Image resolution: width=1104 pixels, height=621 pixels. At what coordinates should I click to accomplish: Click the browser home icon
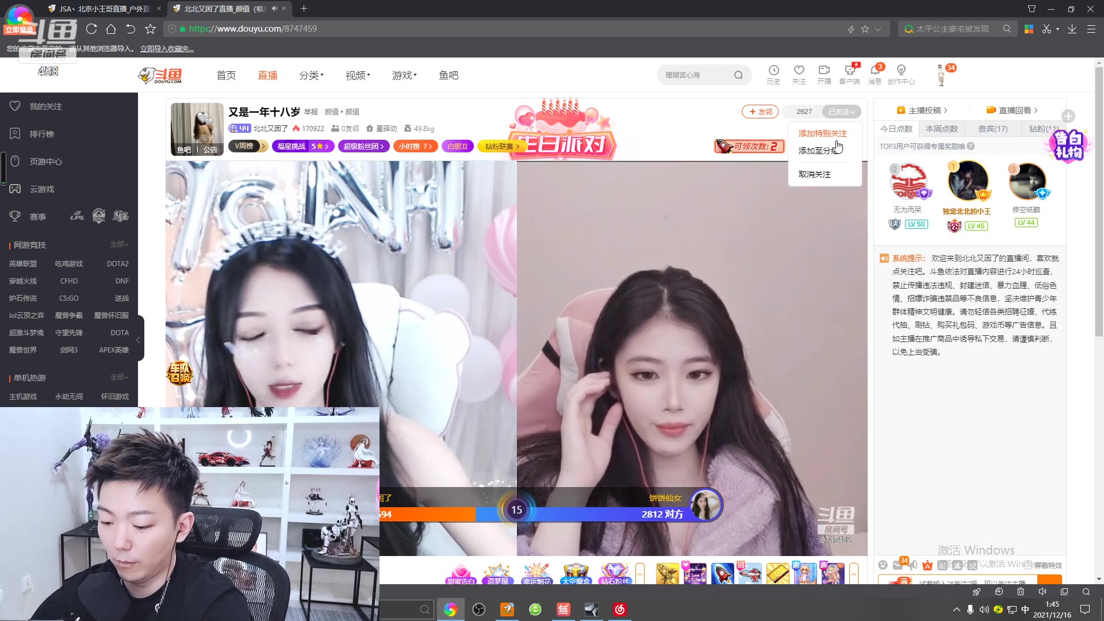(x=111, y=29)
